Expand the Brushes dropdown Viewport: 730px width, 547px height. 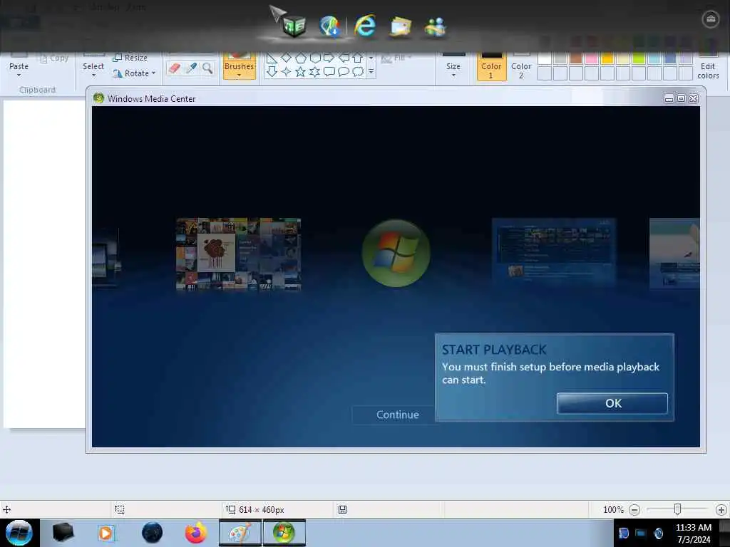240,75
